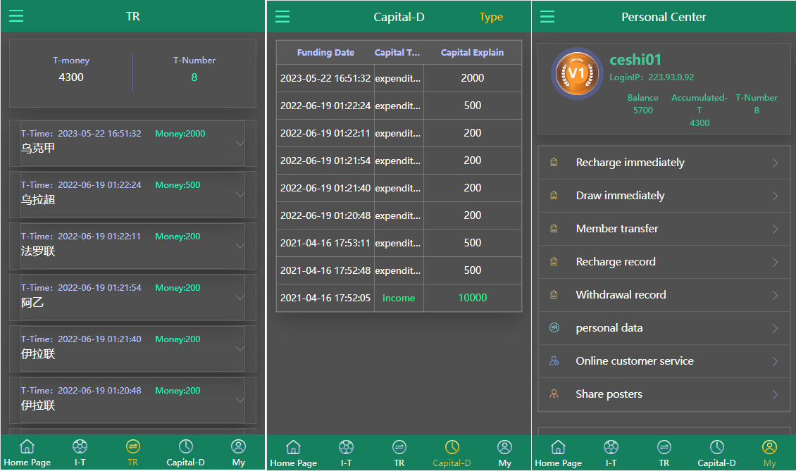The image size is (796, 471).
Task: Open hamburger menu in Capital-D screen
Action: [x=282, y=17]
